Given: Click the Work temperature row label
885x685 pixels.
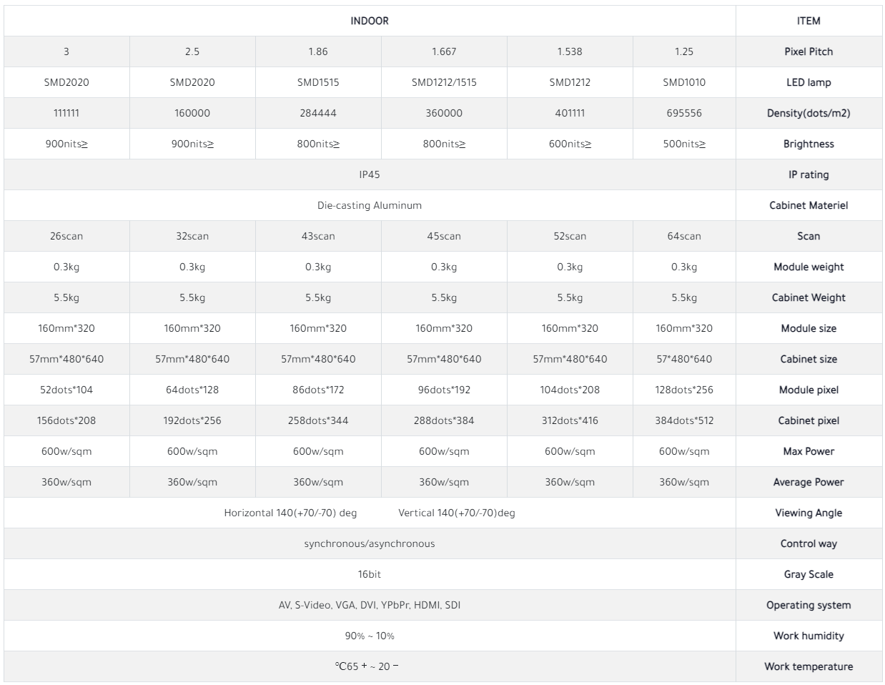Looking at the screenshot, I should [809, 666].
